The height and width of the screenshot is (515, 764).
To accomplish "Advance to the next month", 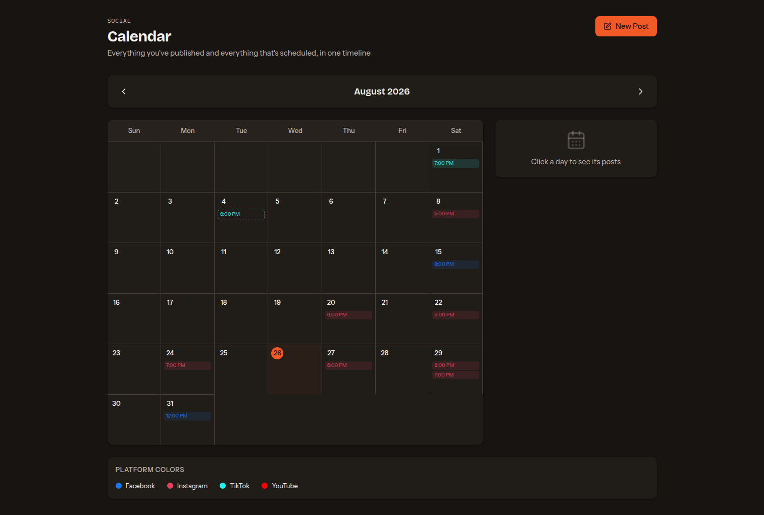I will 640,91.
